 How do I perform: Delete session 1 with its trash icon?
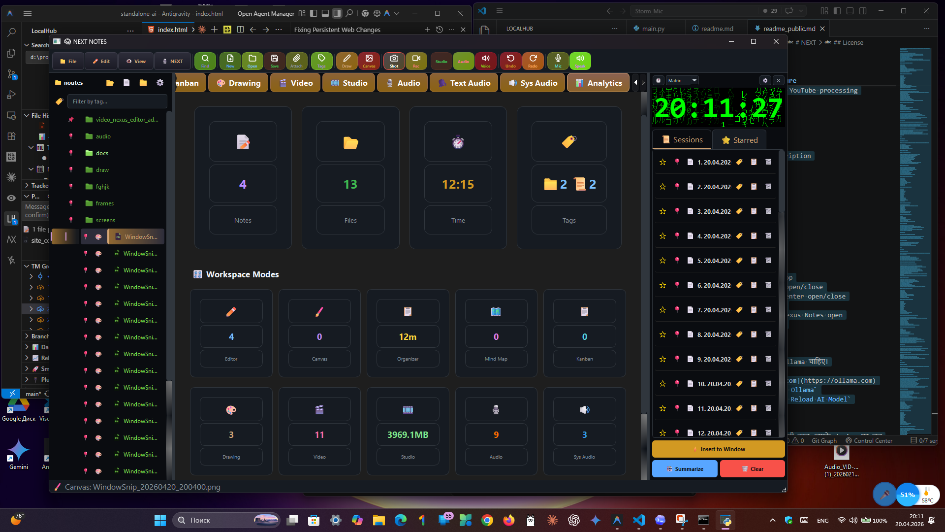[768, 162]
